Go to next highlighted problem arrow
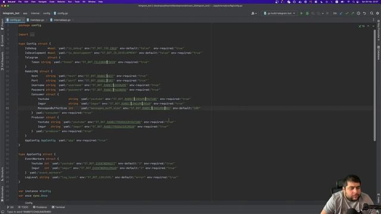Viewport: 381px width, 214px height. point(373,26)
